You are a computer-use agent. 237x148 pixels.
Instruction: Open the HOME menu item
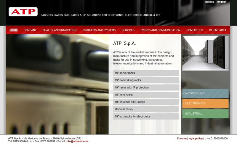click(14, 30)
